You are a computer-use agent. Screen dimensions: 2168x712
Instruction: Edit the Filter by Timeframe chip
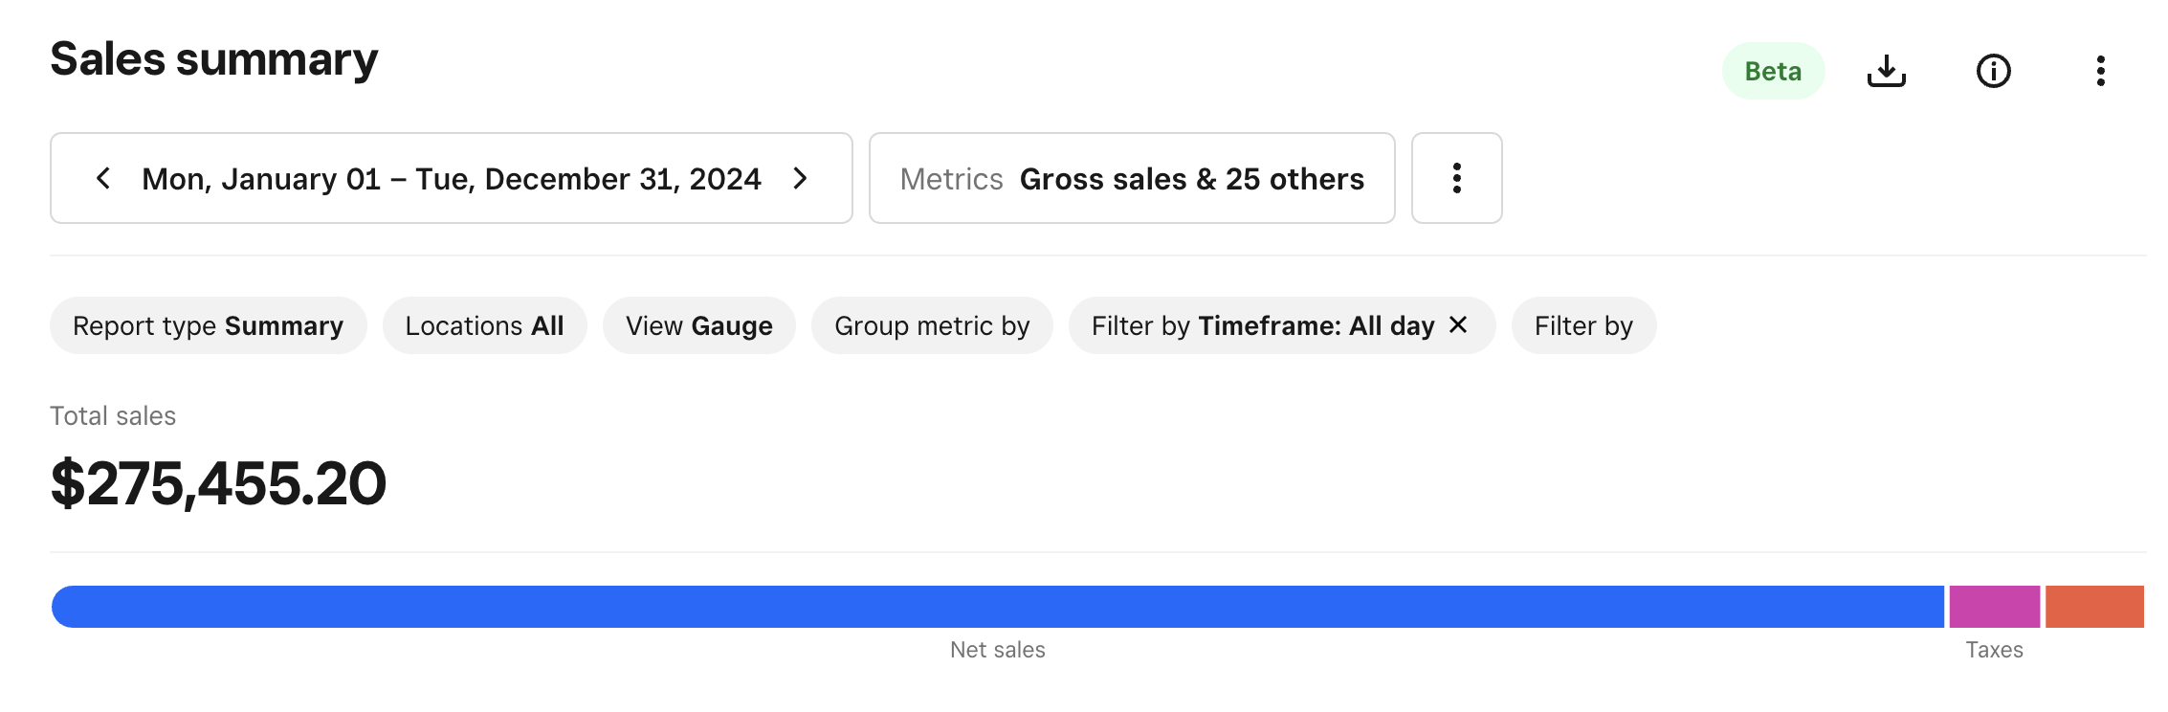coord(1262,325)
